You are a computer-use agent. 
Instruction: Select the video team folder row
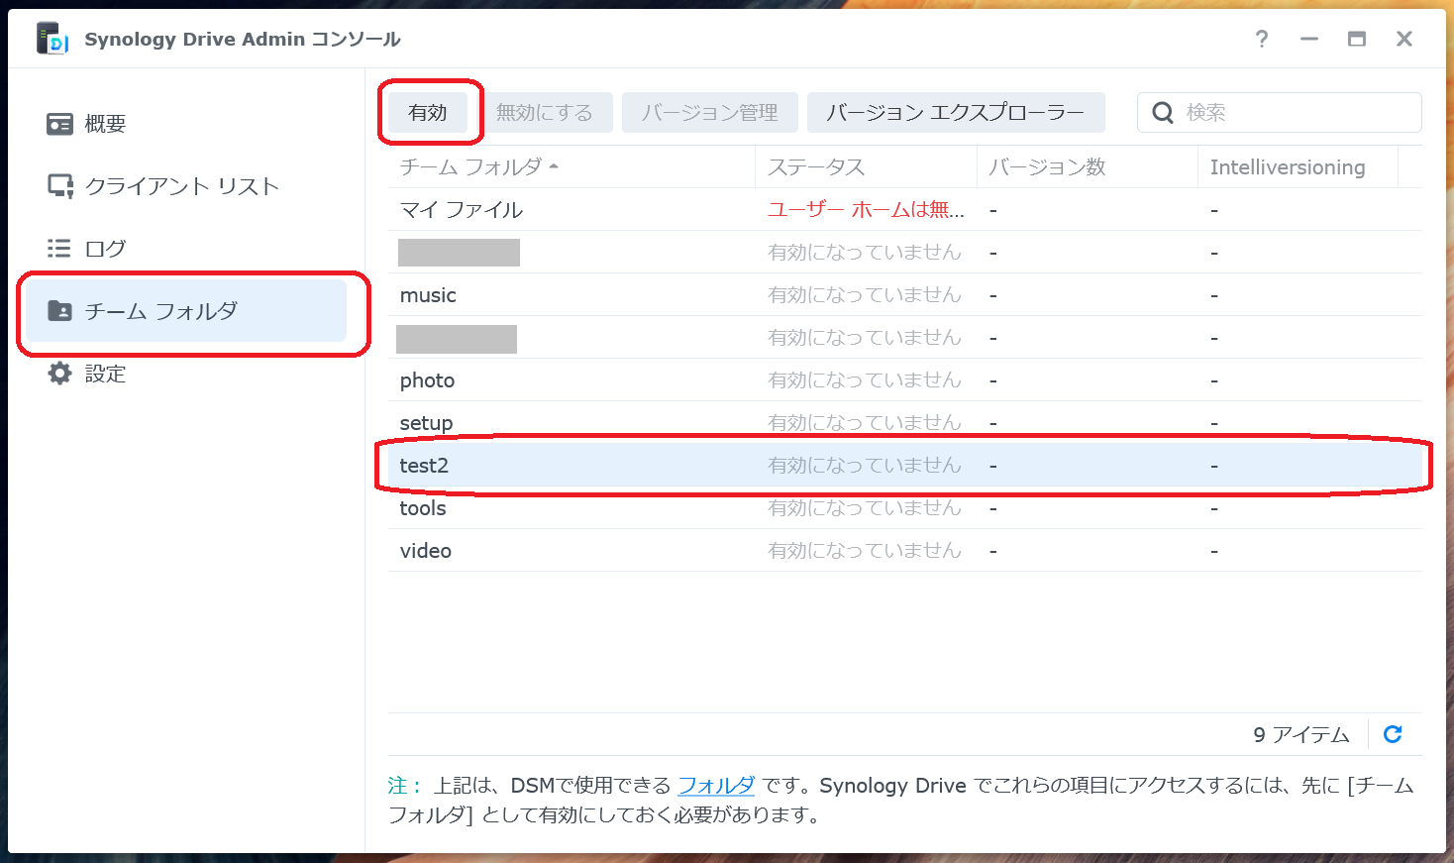click(x=425, y=550)
